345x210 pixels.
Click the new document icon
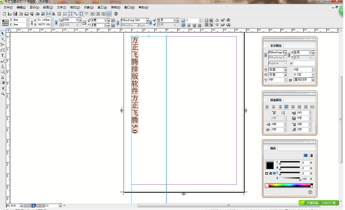click(5, 14)
